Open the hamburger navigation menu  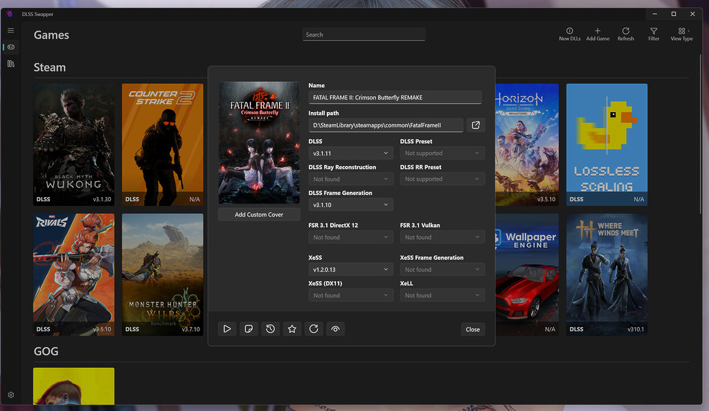click(x=11, y=30)
